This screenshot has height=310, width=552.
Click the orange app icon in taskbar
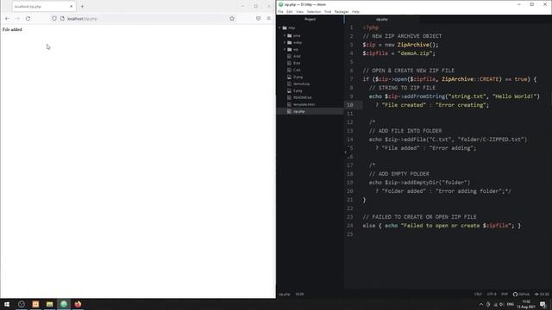tap(35, 304)
